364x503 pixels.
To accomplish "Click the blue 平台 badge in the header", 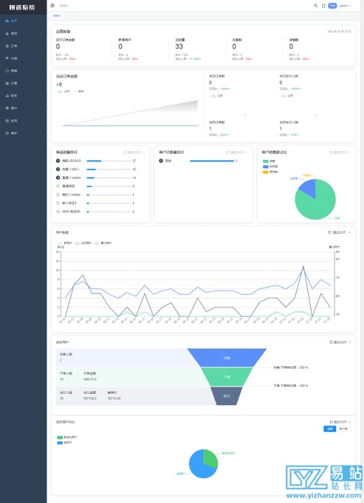I will [x=333, y=6].
